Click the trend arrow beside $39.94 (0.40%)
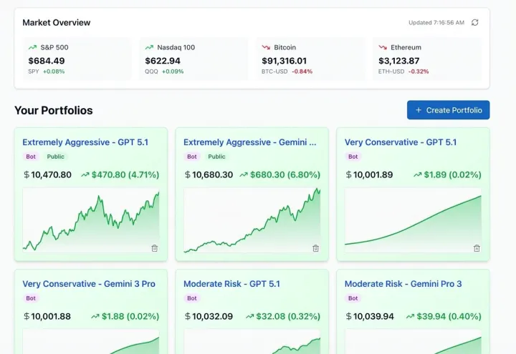The width and height of the screenshot is (516, 354). pos(410,317)
